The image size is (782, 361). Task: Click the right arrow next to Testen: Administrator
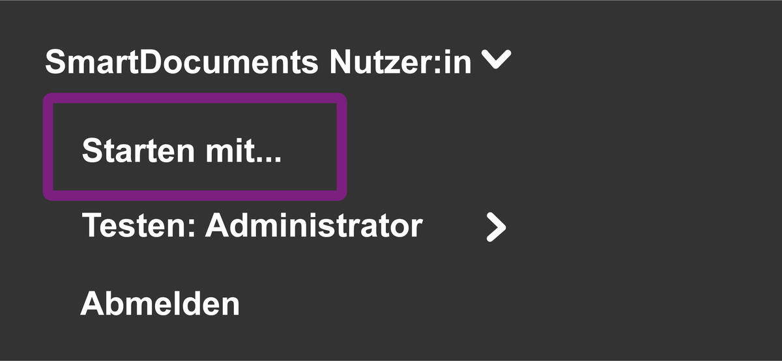click(496, 227)
